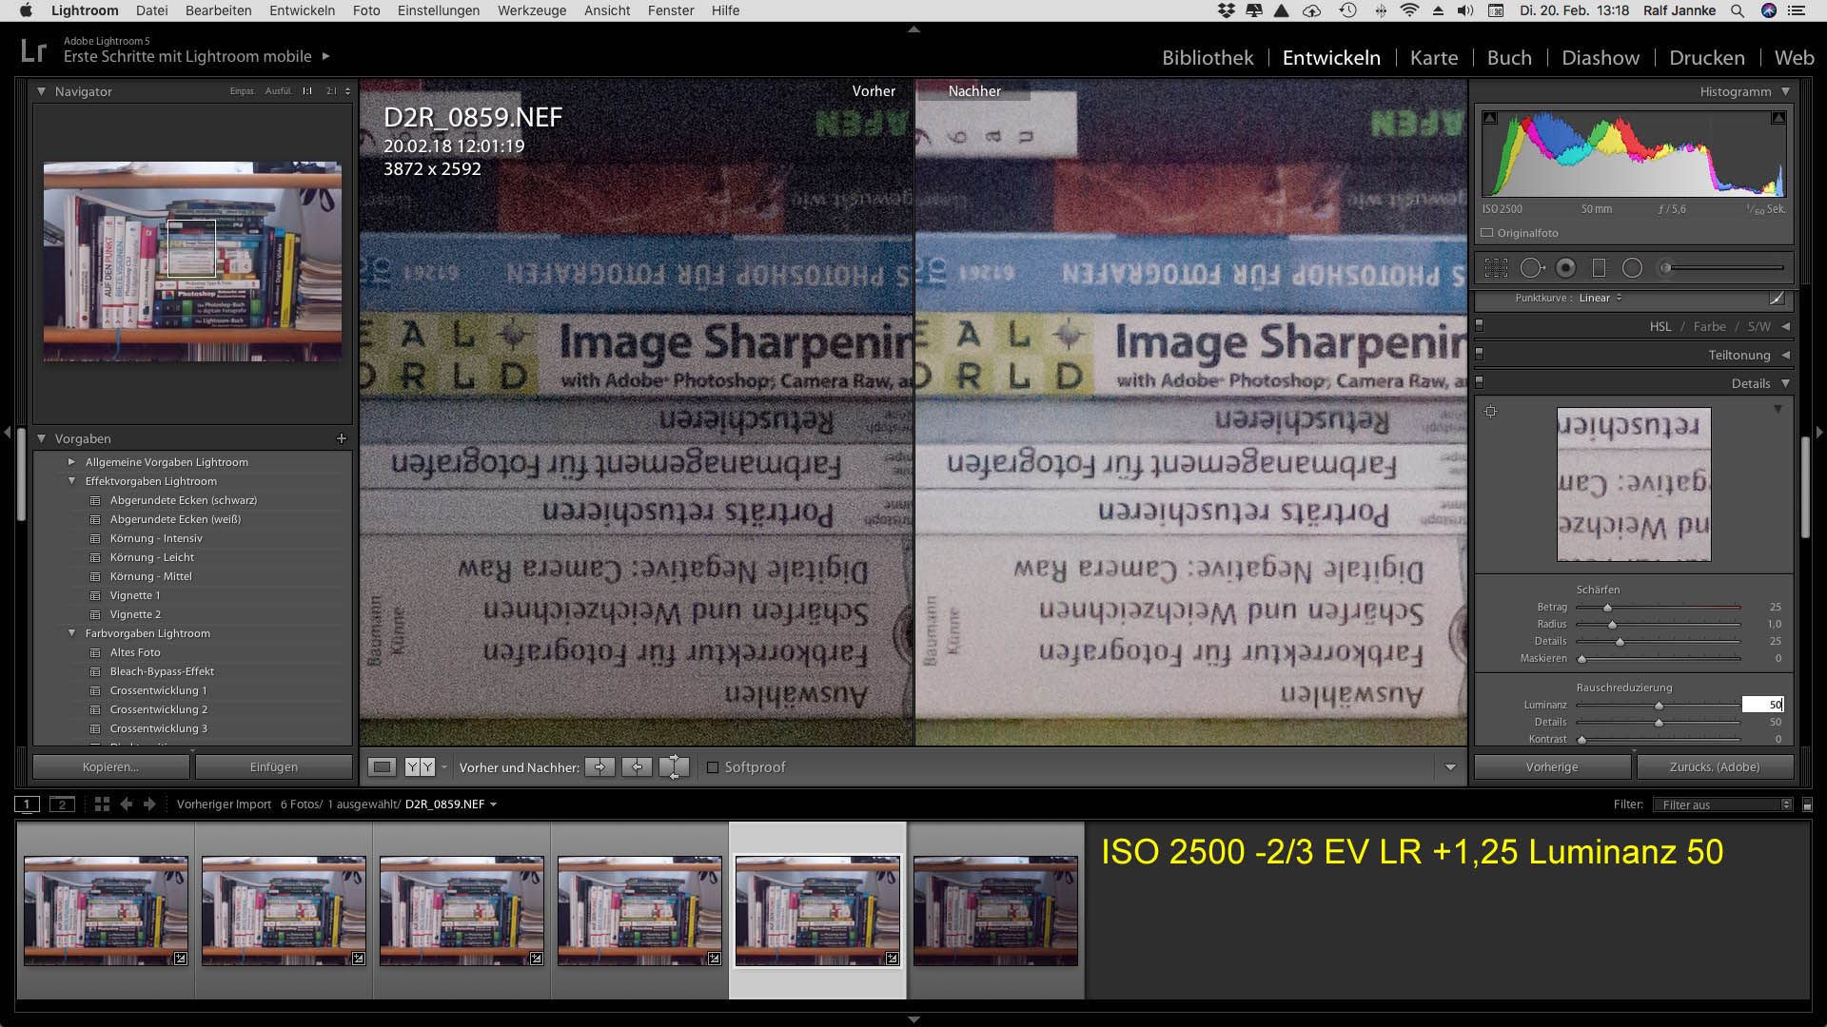The image size is (1827, 1027).
Task: Open the Entwickeln menu
Action: [x=302, y=10]
